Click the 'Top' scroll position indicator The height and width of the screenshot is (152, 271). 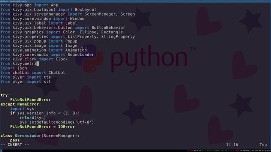[263, 145]
